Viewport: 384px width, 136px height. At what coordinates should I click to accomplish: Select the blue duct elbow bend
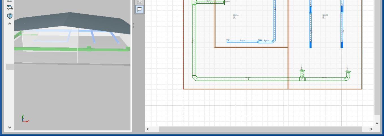(273, 41)
